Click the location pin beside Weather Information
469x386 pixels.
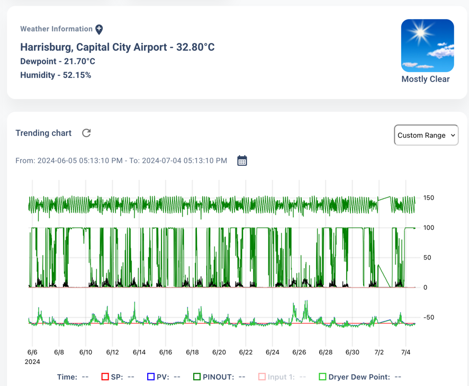(x=98, y=29)
